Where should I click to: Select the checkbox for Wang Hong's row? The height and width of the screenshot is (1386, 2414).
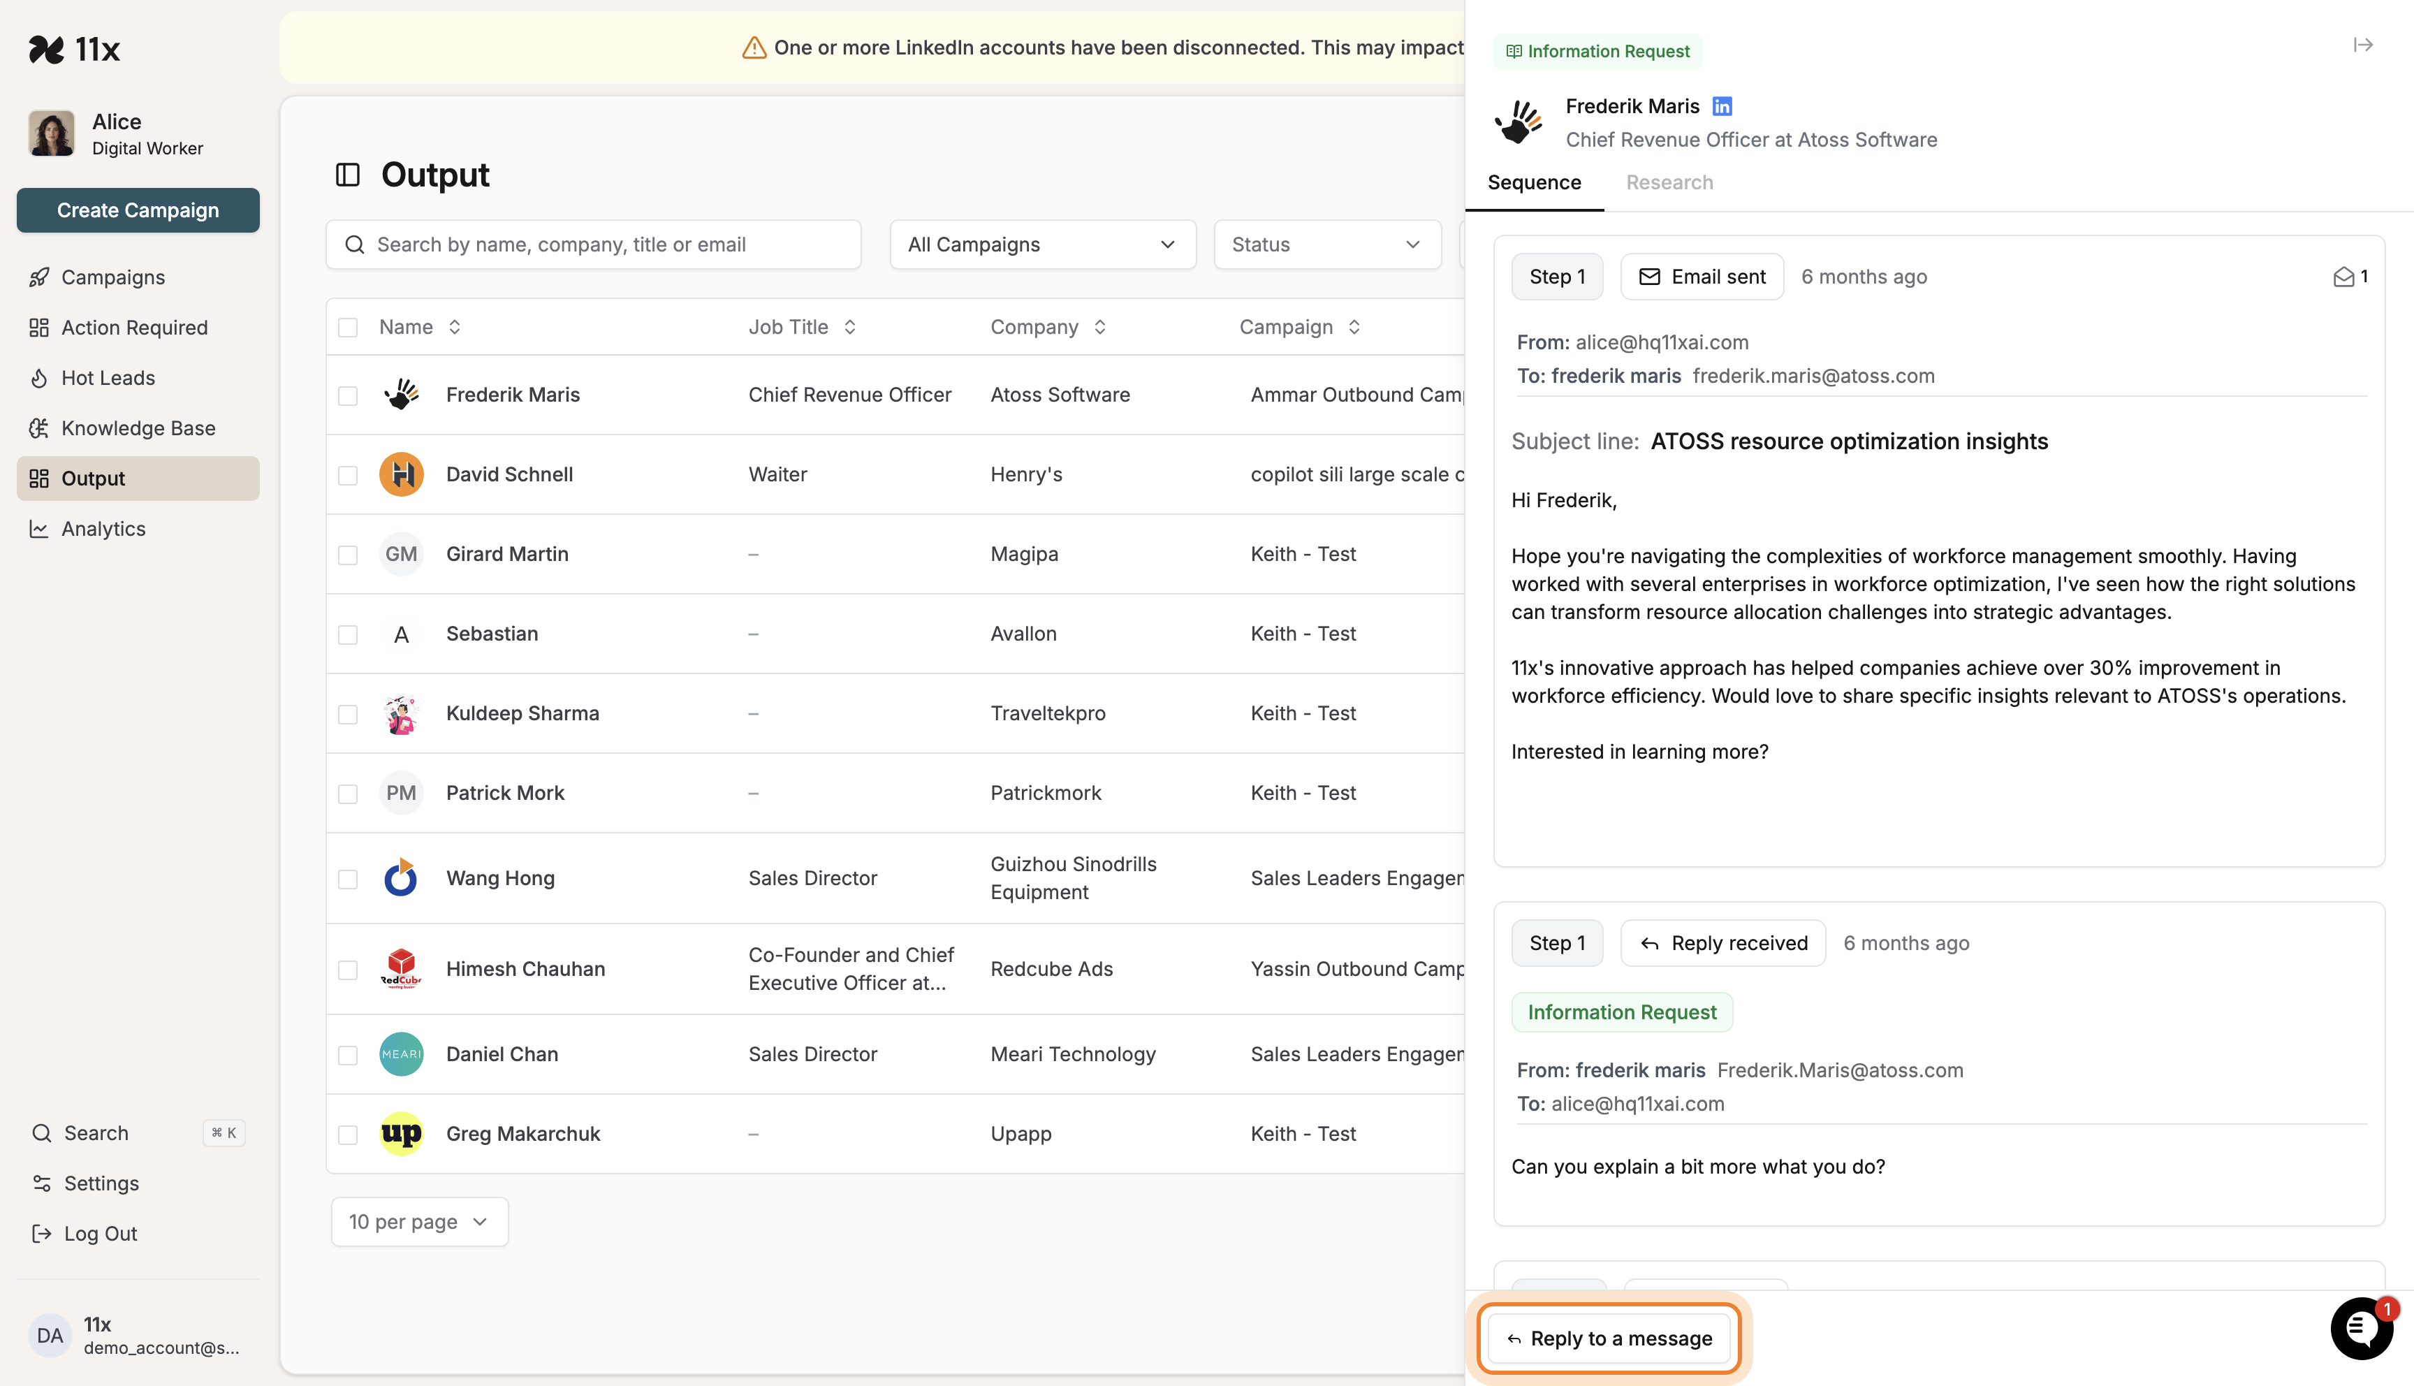pos(349,879)
